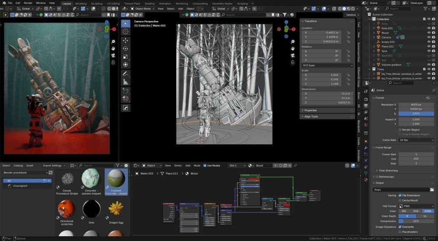Hide the Camera object in viewport
438x241 pixels.
429,37
